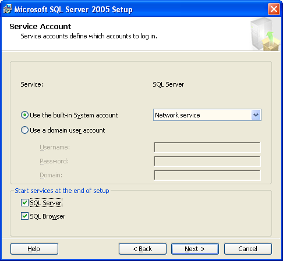Screen dimensions: 283x261
Task: Click the Domain input field
Action: point(207,175)
